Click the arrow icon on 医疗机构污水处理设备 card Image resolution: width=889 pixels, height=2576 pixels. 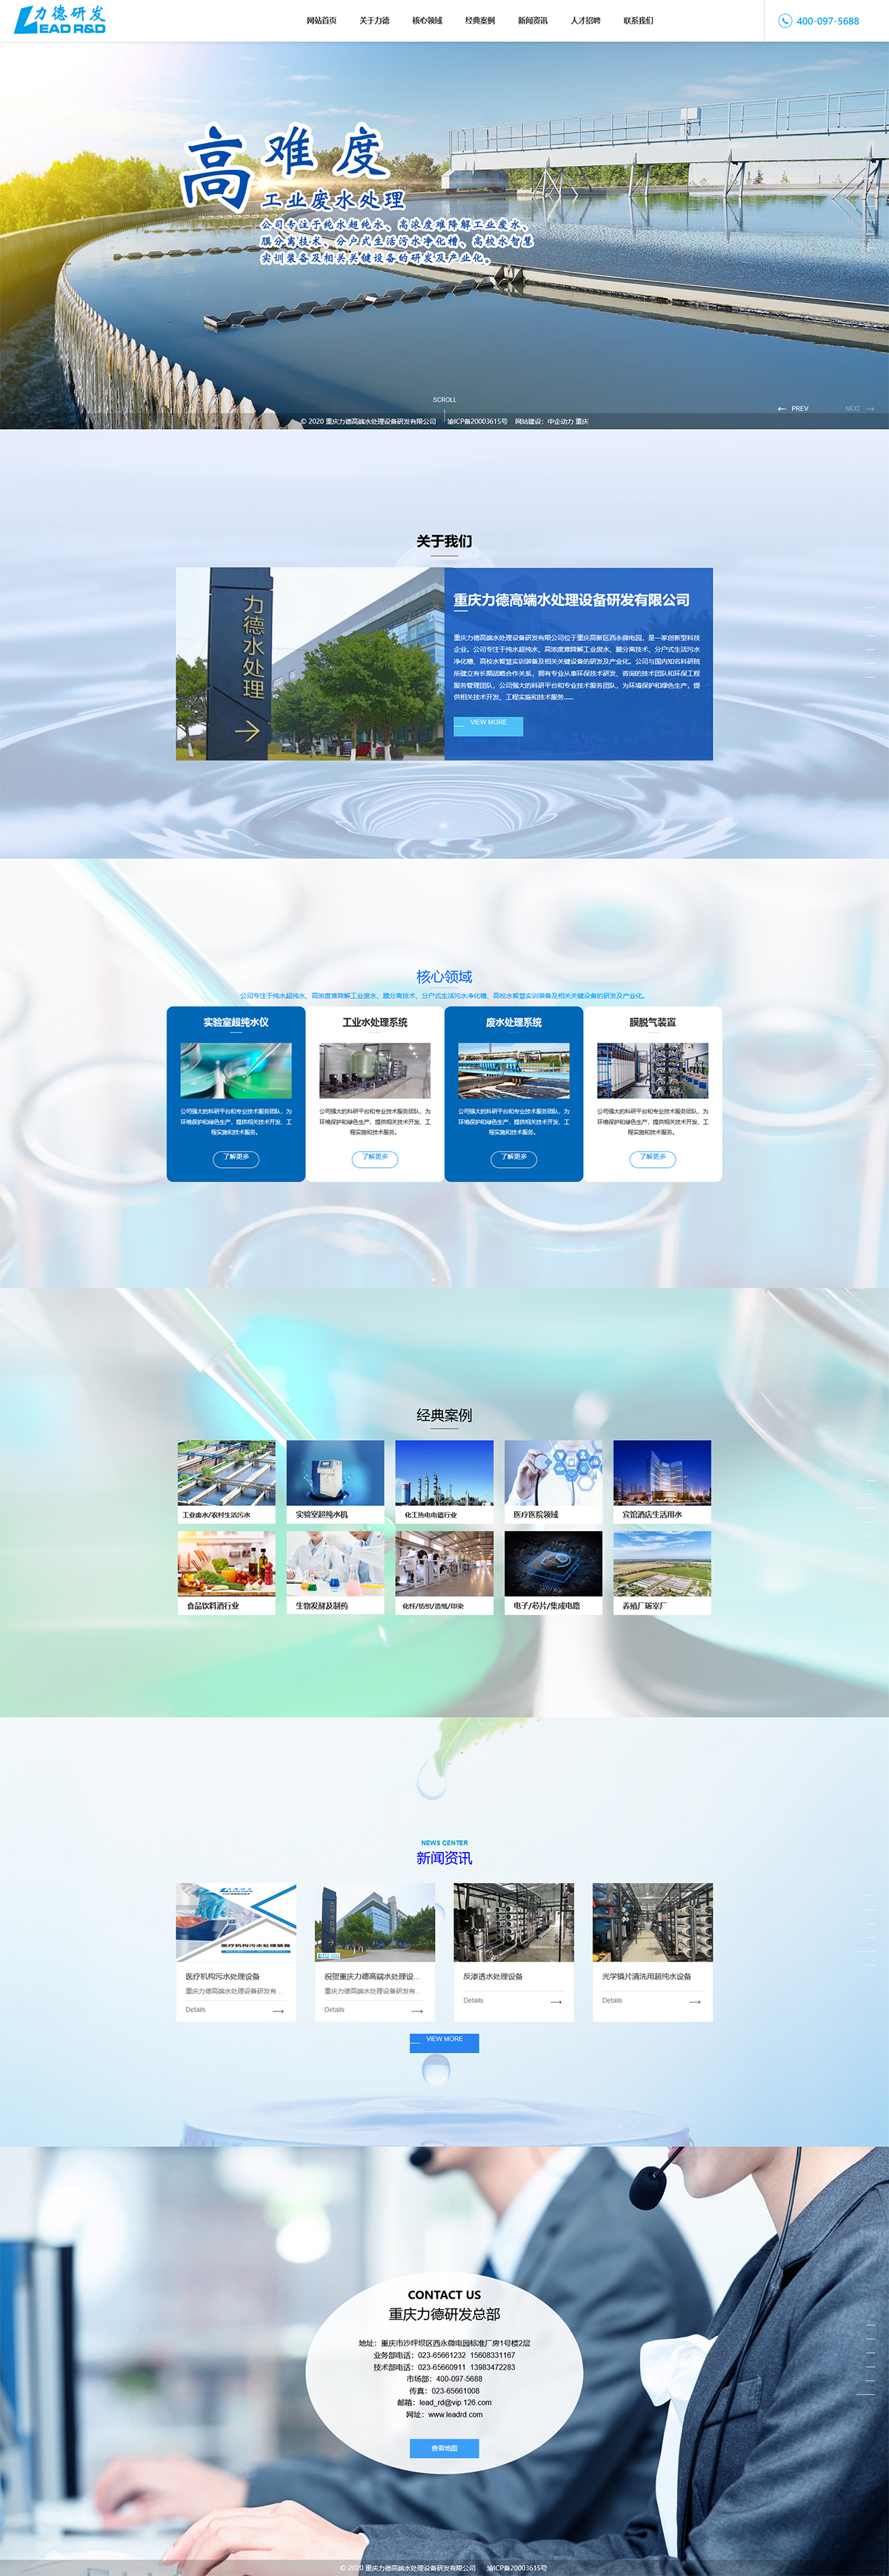(x=278, y=2011)
